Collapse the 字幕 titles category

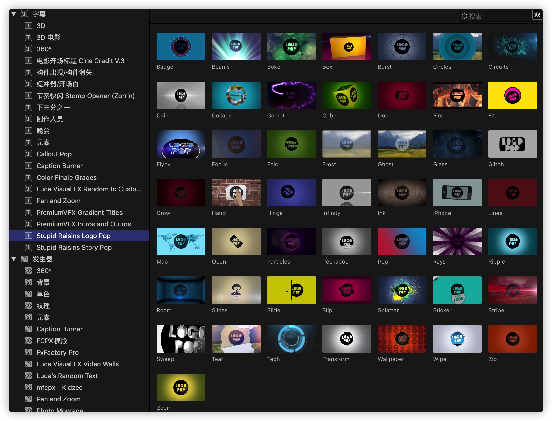14,14
